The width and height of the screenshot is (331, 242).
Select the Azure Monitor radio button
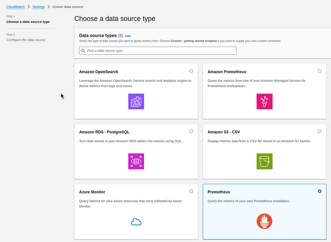point(191,191)
